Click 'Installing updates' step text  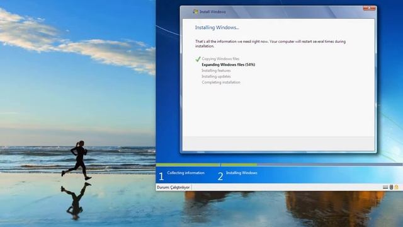tap(216, 76)
